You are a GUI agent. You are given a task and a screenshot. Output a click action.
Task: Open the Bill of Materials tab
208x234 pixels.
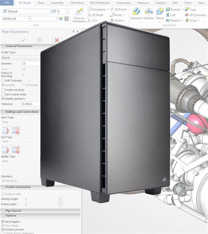100,3
